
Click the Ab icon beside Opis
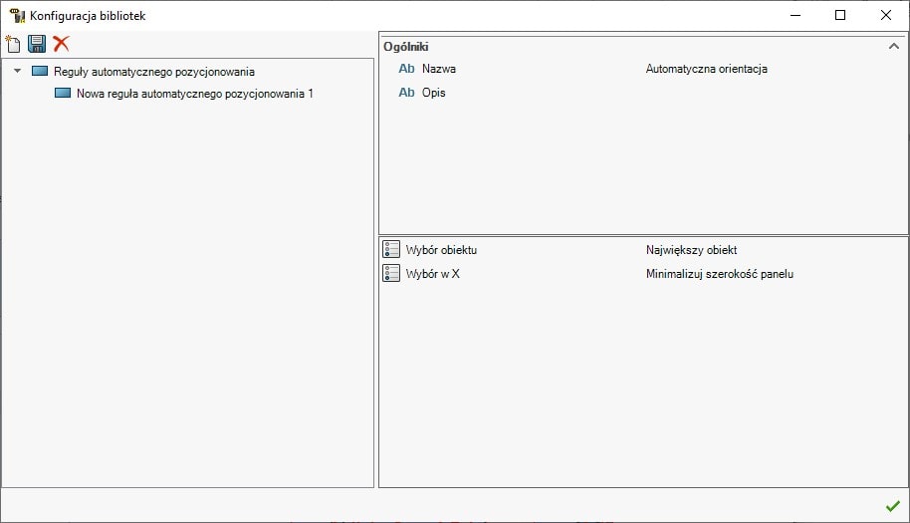tap(406, 93)
